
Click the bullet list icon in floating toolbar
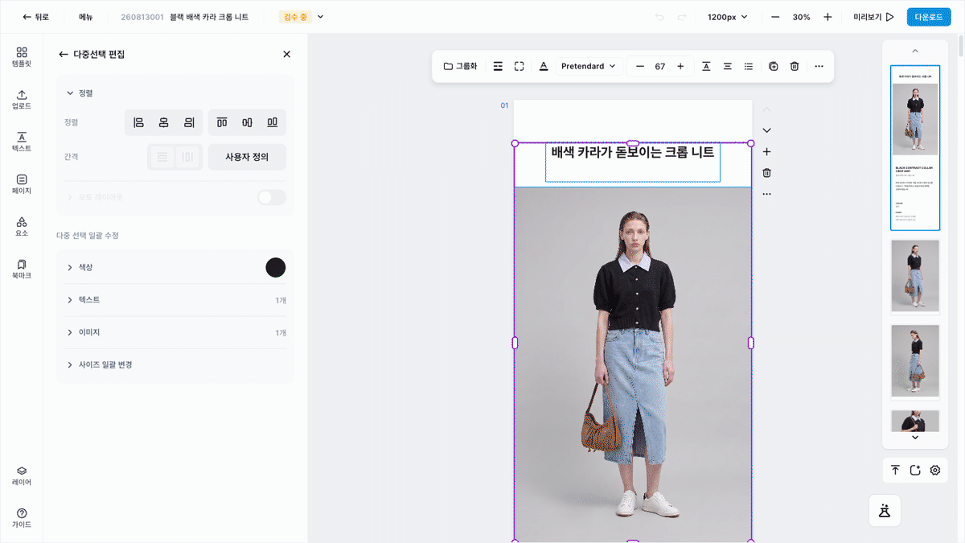tap(749, 66)
